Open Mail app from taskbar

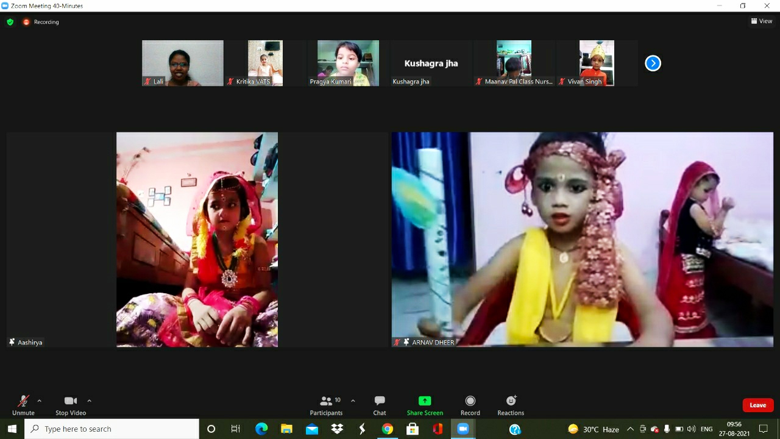coord(312,429)
